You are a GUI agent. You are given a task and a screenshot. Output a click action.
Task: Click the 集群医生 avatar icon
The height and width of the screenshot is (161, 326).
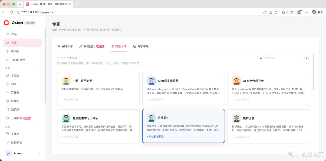click(x=236, y=118)
